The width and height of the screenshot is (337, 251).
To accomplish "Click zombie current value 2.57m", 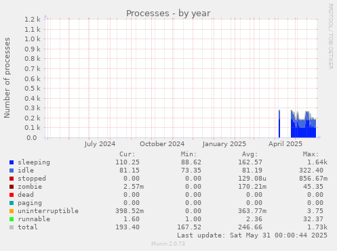I will pyautogui.click(x=134, y=187).
